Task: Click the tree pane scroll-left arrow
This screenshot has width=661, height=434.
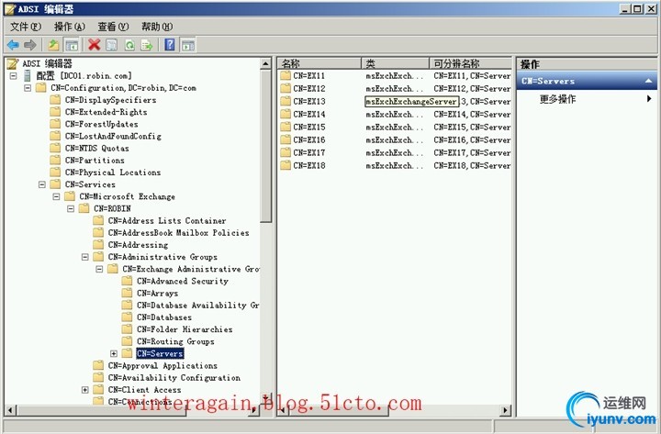Action: pos(10,409)
